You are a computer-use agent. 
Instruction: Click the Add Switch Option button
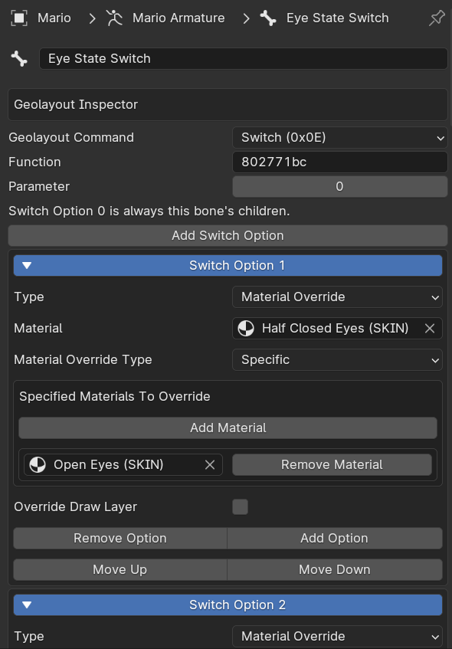(x=228, y=235)
